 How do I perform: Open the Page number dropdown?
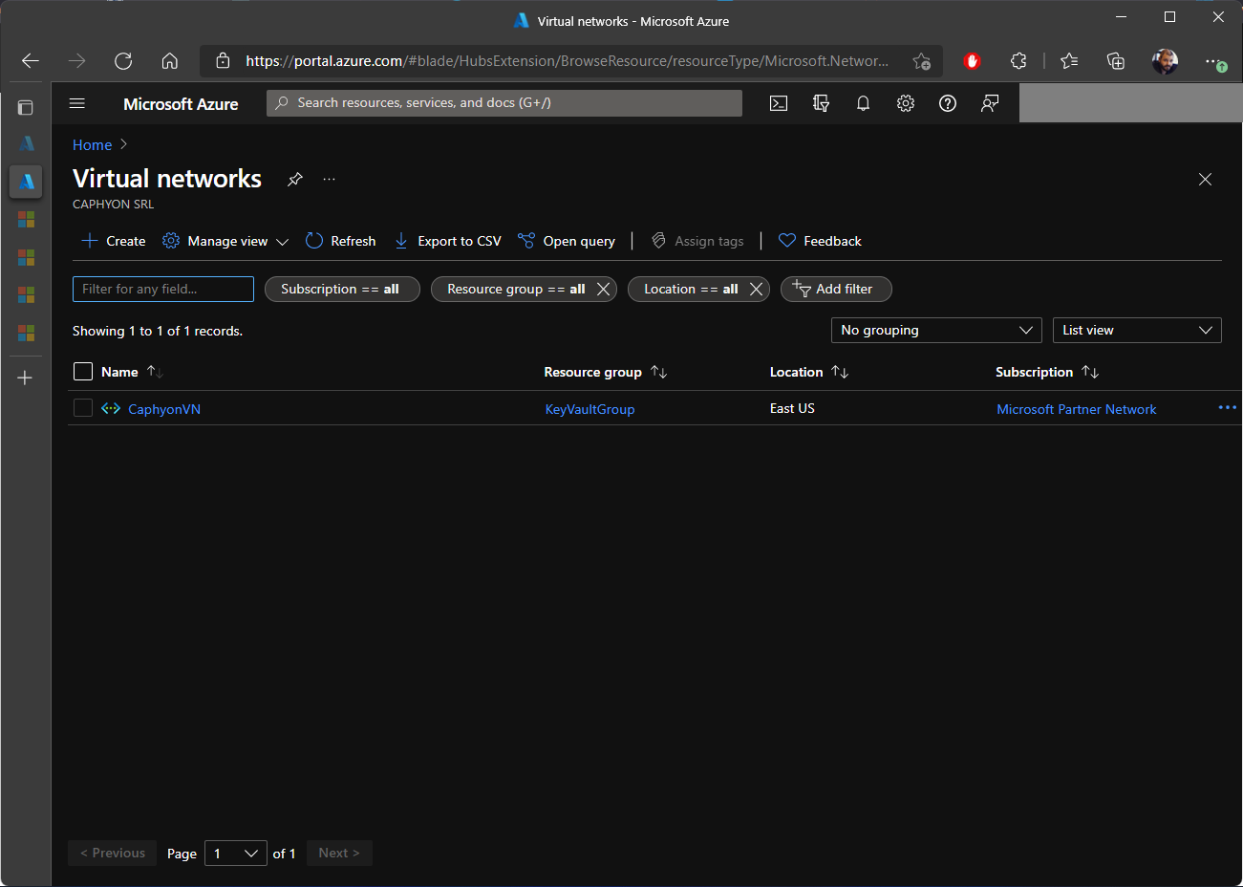click(x=236, y=853)
